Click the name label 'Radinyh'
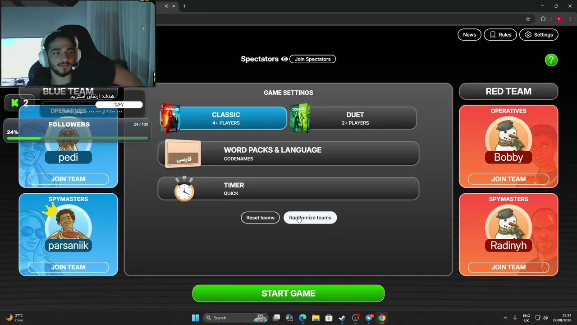Screen dimensions: 577x325 click(508, 246)
